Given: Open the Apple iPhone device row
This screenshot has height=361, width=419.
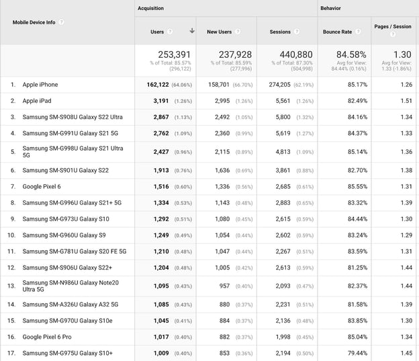Looking at the screenshot, I should point(40,85).
